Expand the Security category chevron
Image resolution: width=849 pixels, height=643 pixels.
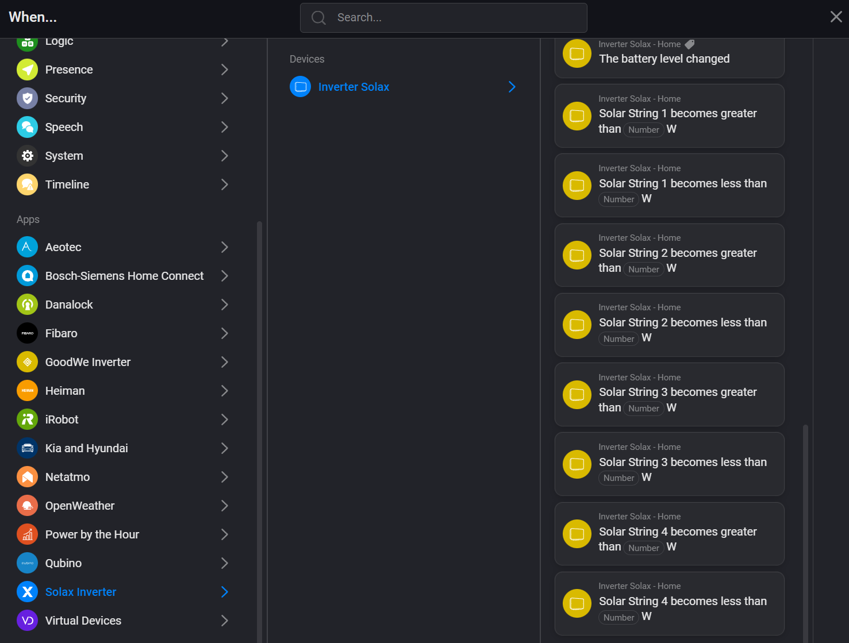tap(225, 98)
